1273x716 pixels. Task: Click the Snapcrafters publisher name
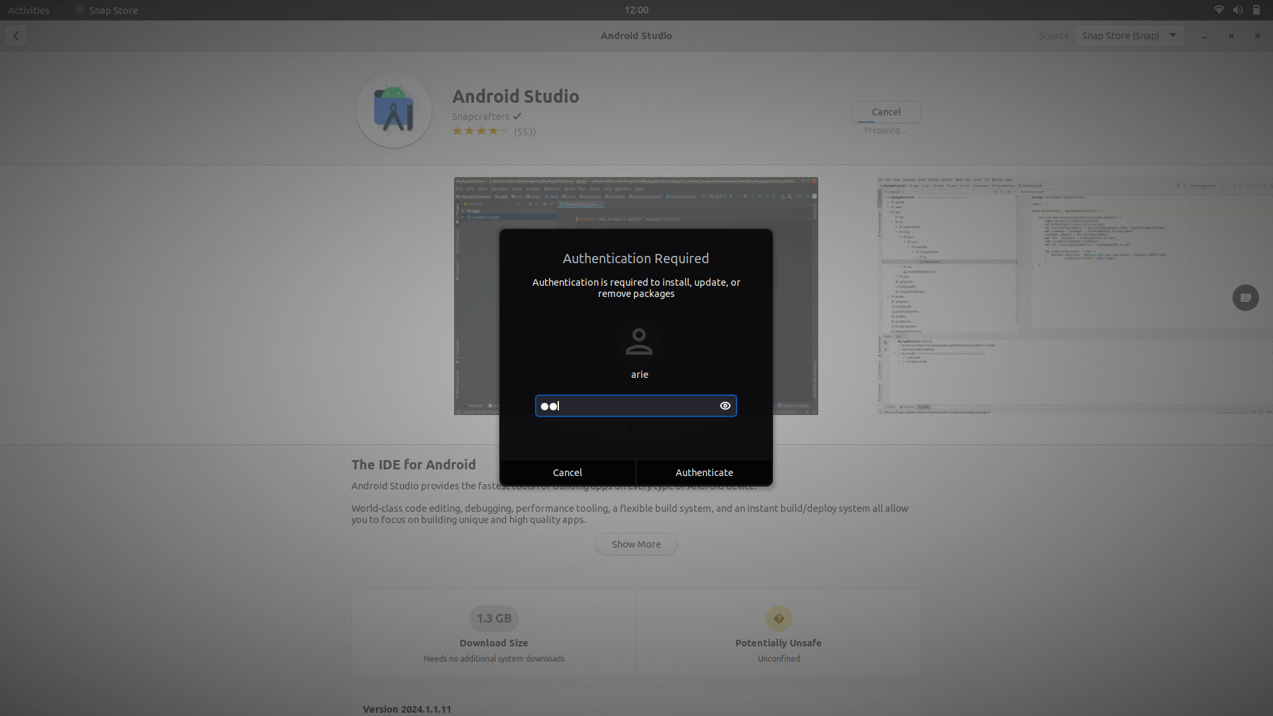(x=481, y=117)
